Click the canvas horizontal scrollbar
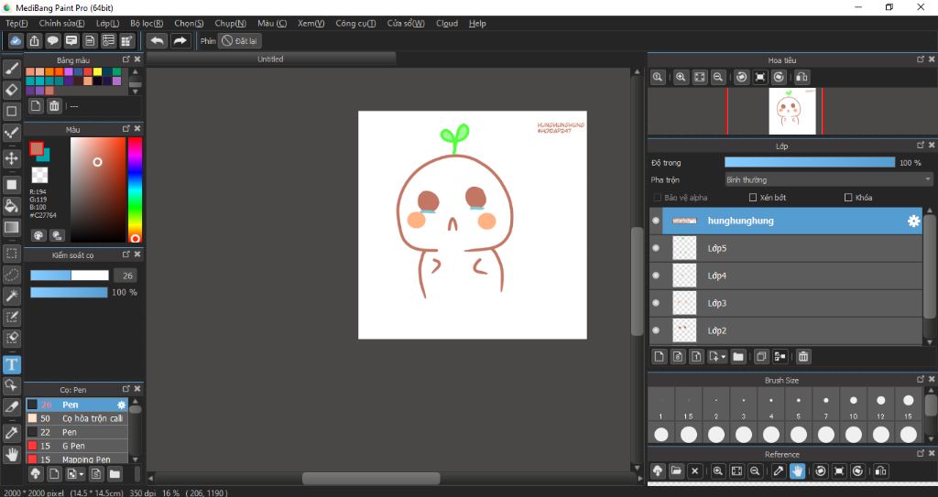The width and height of the screenshot is (938, 497). click(371, 479)
